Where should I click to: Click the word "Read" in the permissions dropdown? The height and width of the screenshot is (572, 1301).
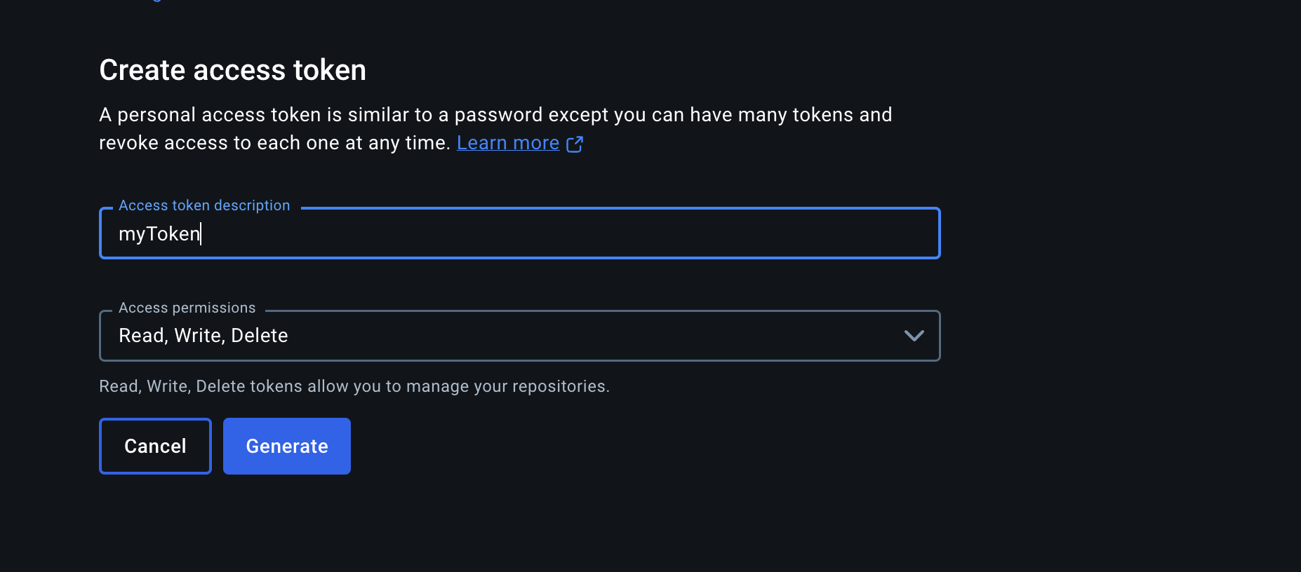[142, 336]
